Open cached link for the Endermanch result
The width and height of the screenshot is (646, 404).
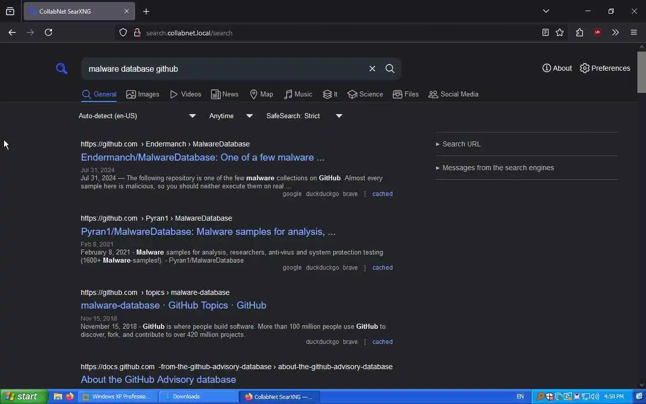pos(382,194)
